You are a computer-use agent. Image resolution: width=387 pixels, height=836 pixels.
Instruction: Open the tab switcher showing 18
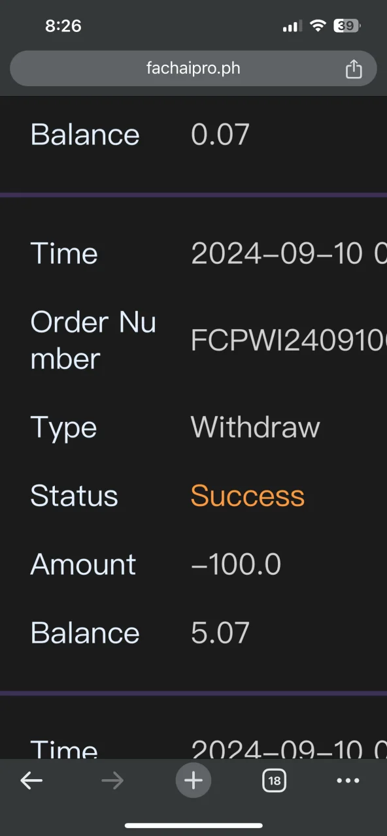[x=275, y=780]
